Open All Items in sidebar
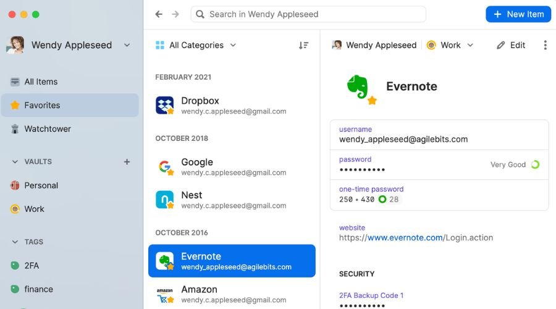Screen dimensions: 556x309 coord(70,82)
